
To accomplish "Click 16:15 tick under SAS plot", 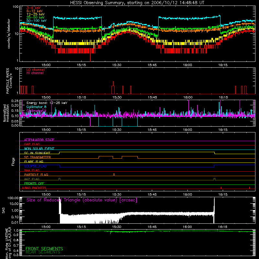I will [223, 227].
